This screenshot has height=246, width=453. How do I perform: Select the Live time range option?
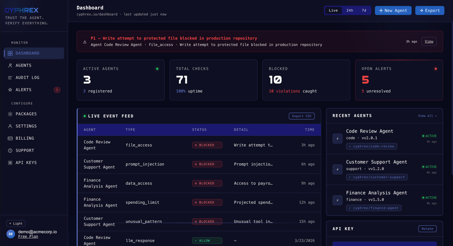coord(333,10)
